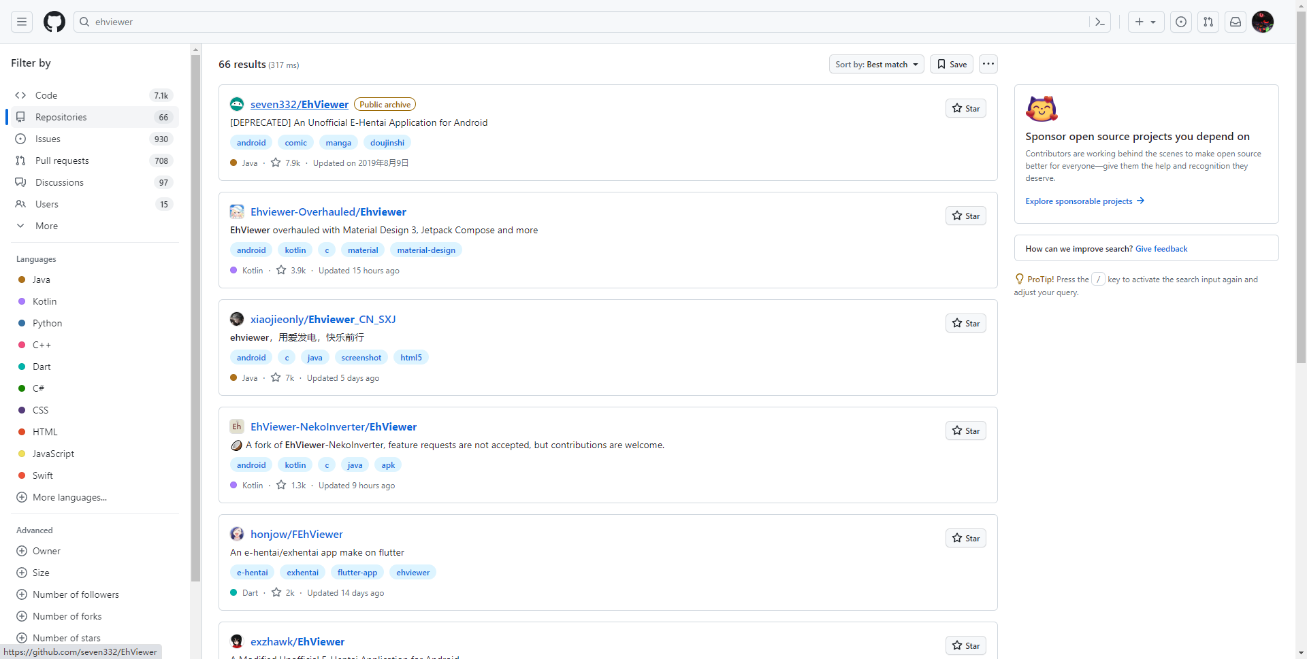Filter results by Discussions
The height and width of the screenshot is (659, 1307).
(95, 182)
